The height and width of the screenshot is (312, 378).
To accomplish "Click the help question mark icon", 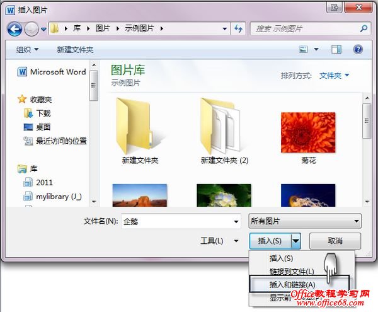I will 358,49.
